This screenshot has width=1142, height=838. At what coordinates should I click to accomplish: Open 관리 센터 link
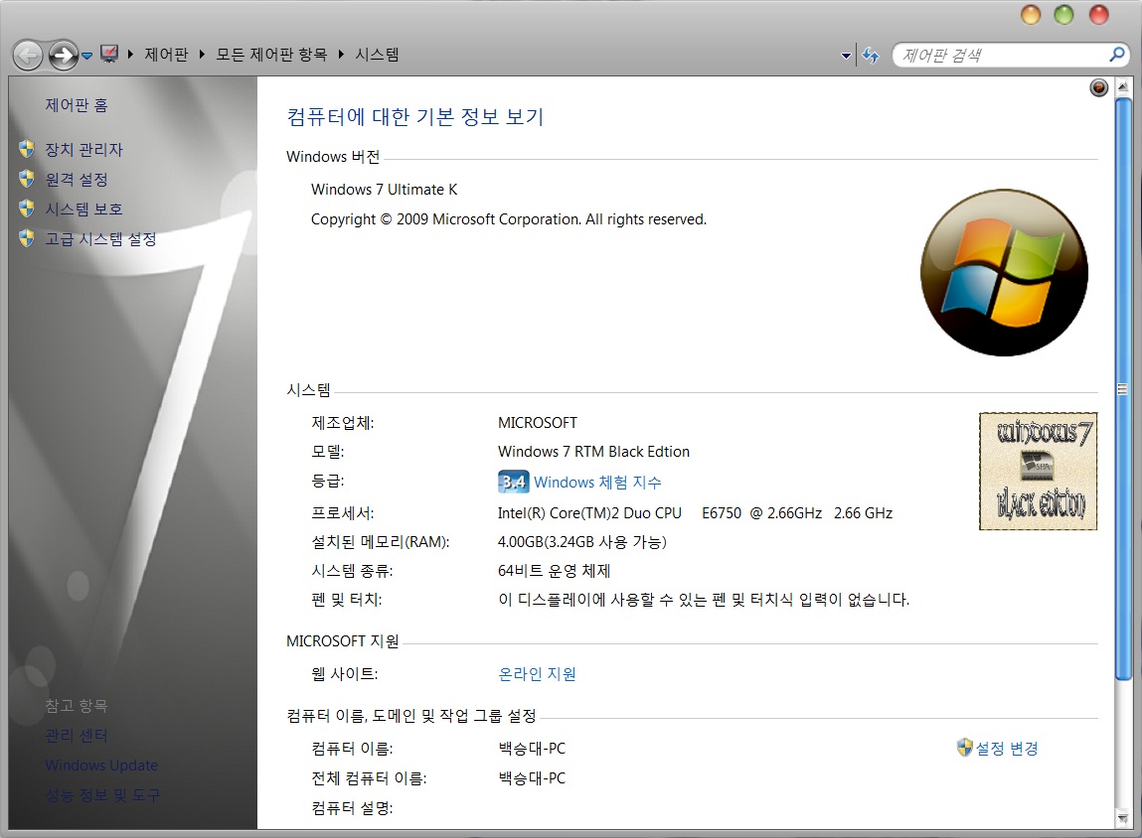click(x=77, y=736)
